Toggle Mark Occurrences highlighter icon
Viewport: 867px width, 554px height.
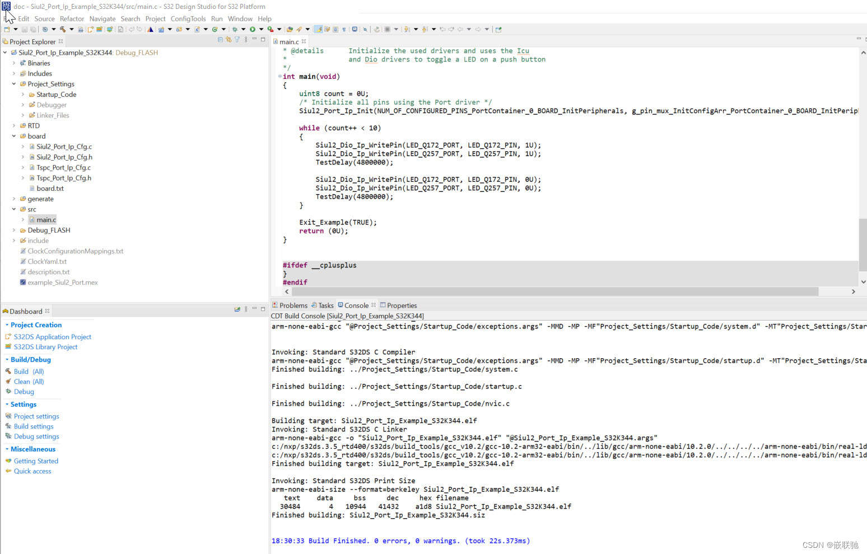coord(318,29)
